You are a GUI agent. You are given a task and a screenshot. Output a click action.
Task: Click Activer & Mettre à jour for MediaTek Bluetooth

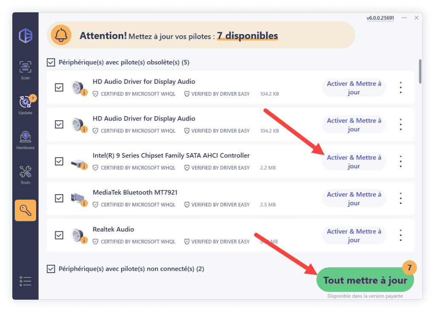[x=354, y=199]
